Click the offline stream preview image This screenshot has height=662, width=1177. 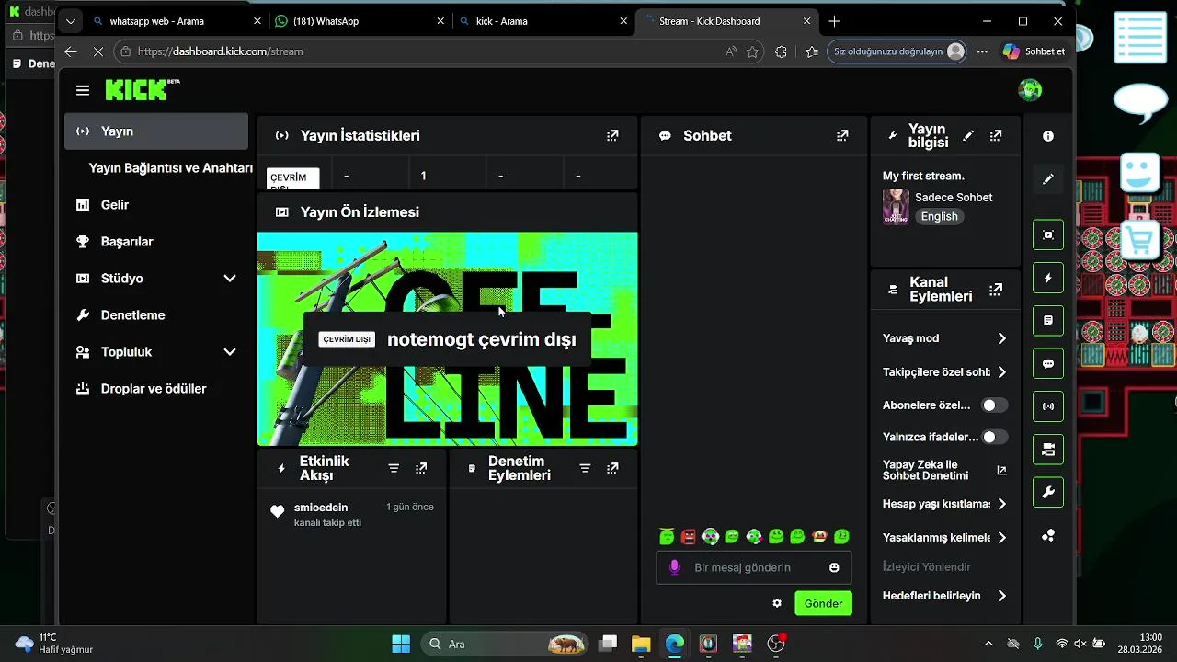(x=448, y=338)
